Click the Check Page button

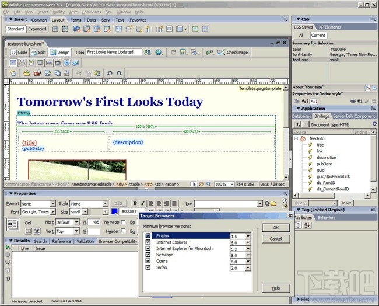[x=233, y=53]
